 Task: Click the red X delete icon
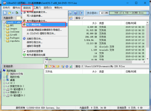click(x=54, y=67)
